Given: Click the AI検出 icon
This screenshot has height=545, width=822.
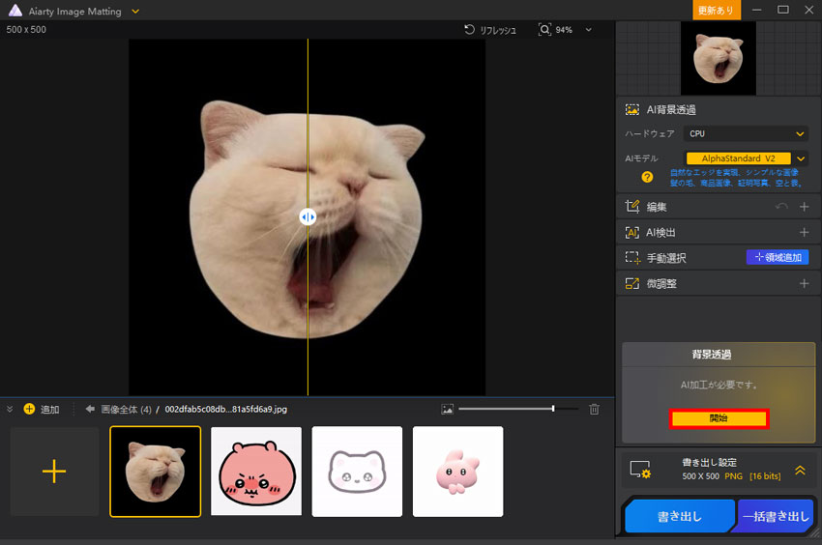Looking at the screenshot, I should 632,232.
